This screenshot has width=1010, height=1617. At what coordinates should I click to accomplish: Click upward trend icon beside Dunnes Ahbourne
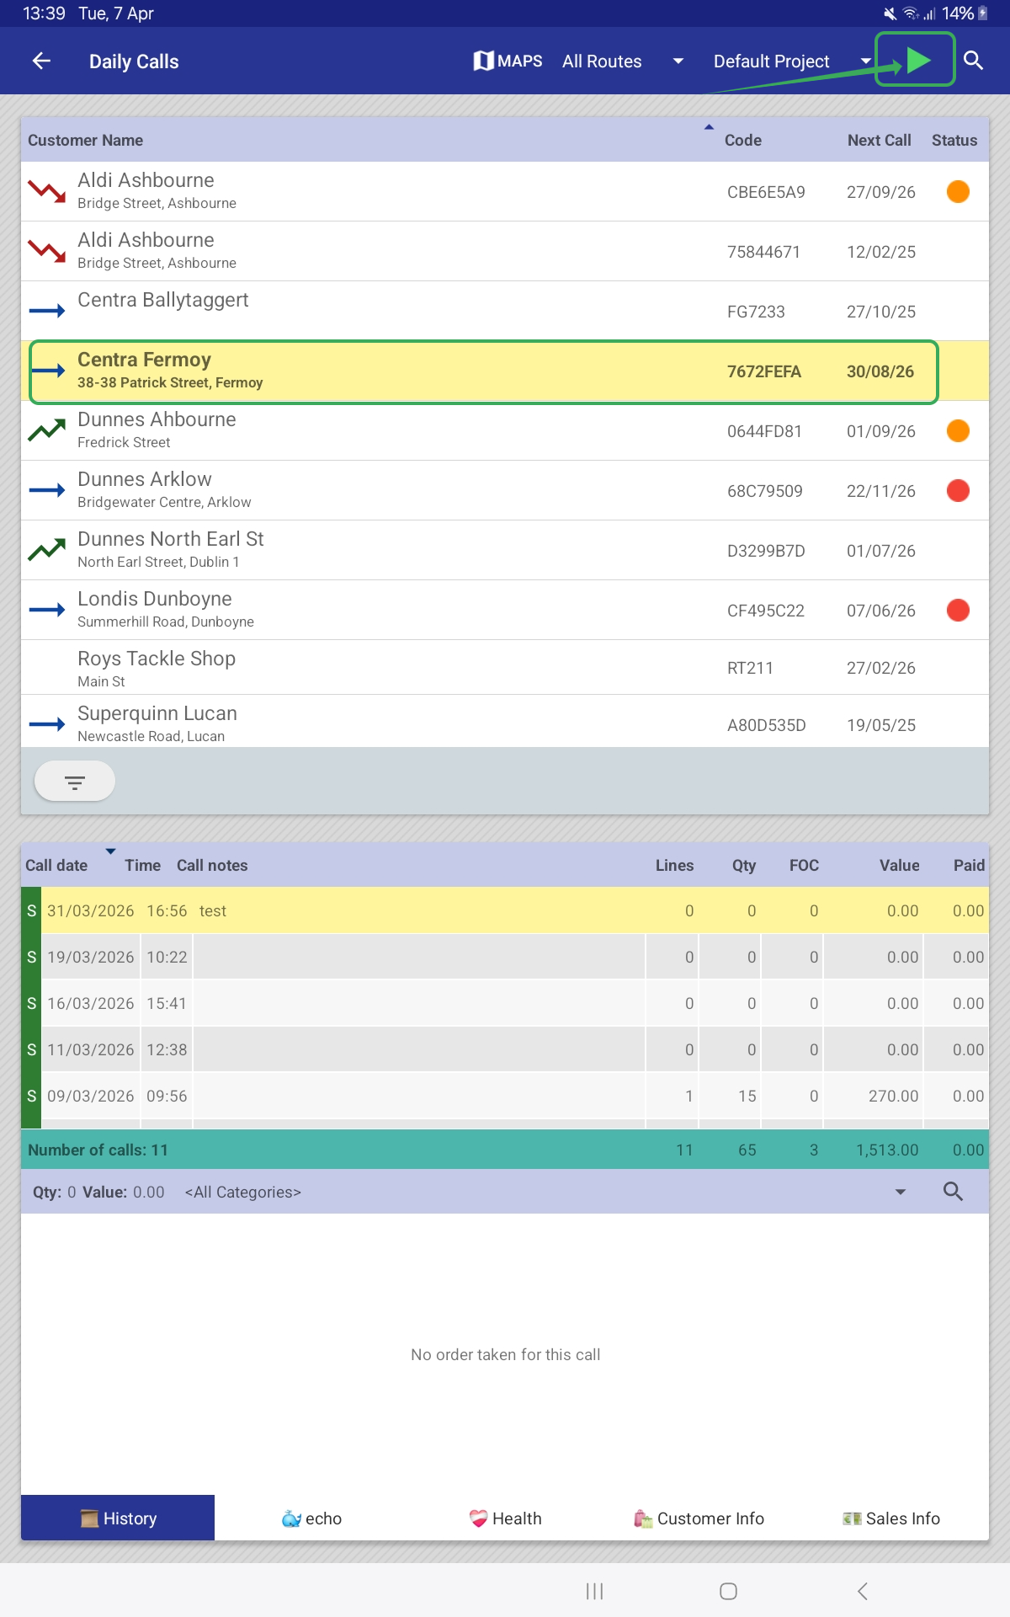47,430
